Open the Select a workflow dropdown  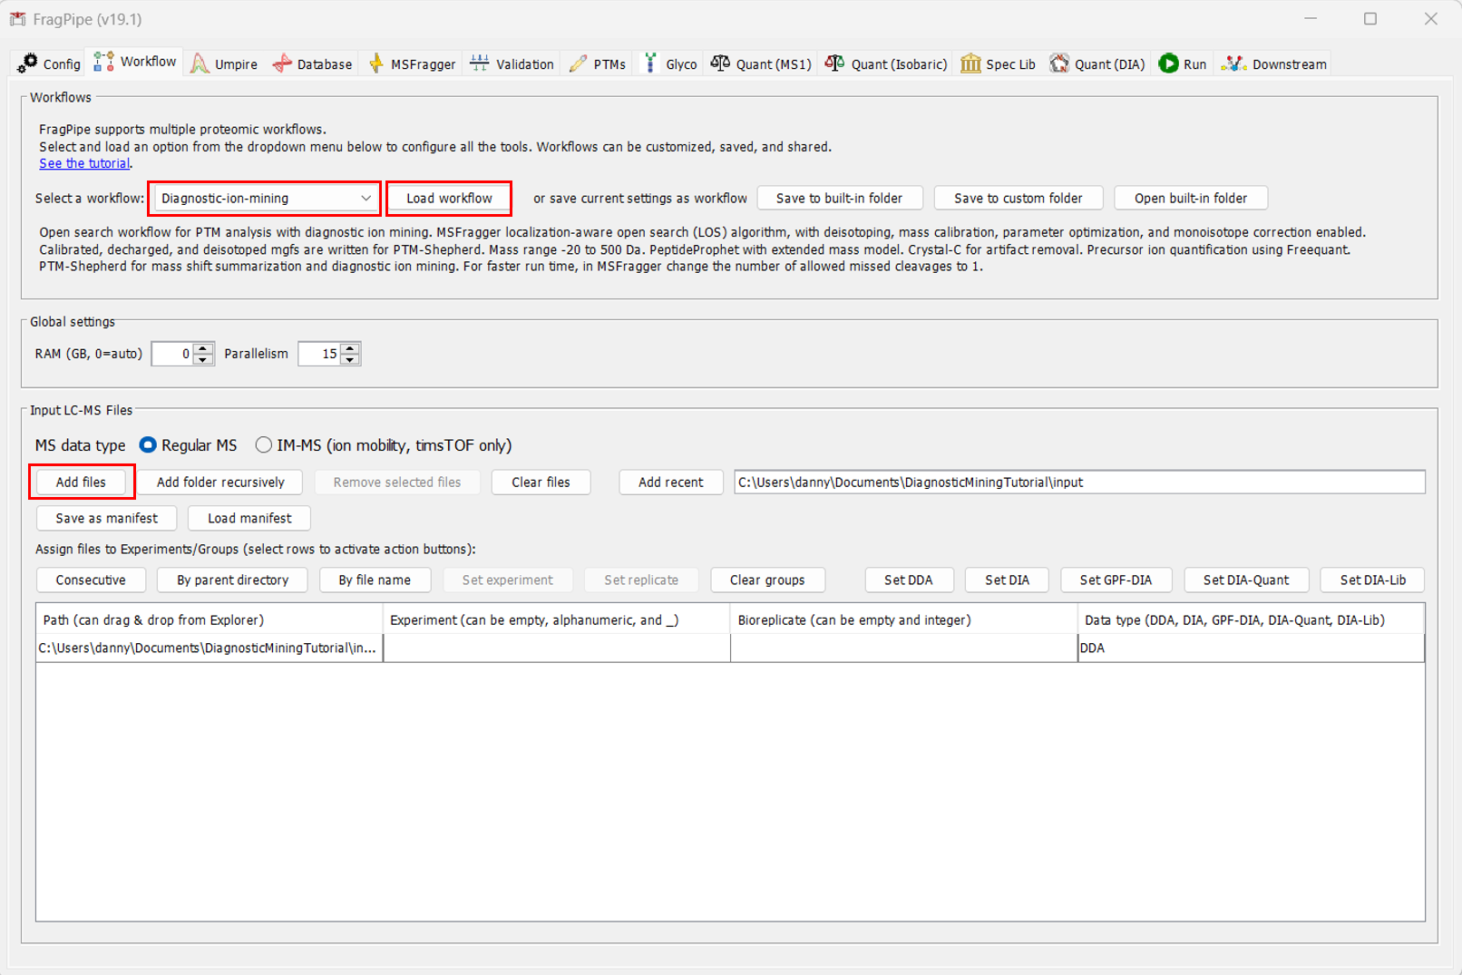coord(266,198)
